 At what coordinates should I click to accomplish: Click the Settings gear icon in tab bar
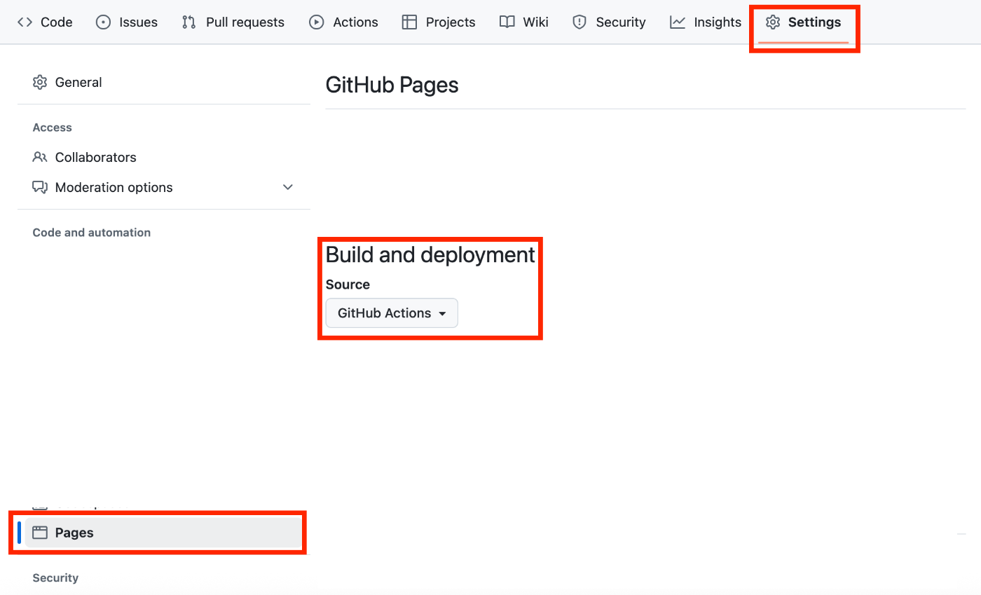[773, 22]
